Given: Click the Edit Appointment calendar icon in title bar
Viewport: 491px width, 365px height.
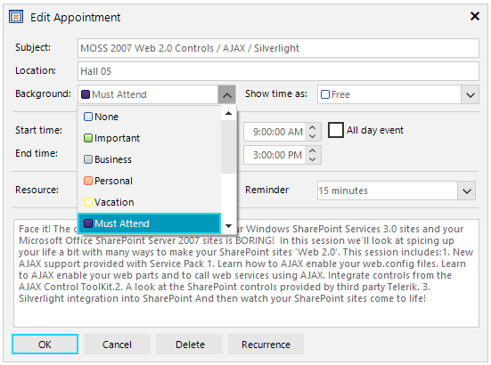Looking at the screenshot, I should point(16,17).
